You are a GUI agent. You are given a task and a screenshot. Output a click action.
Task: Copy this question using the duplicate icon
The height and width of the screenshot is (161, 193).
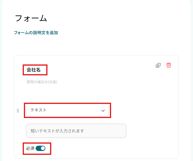158,65
